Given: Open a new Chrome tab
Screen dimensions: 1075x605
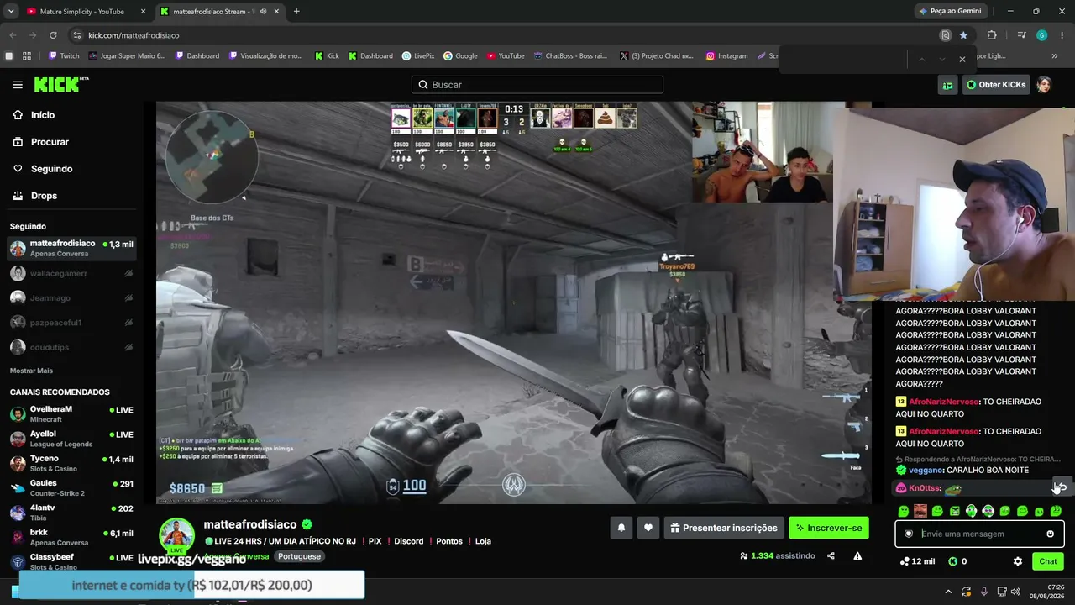Looking at the screenshot, I should click(296, 12).
